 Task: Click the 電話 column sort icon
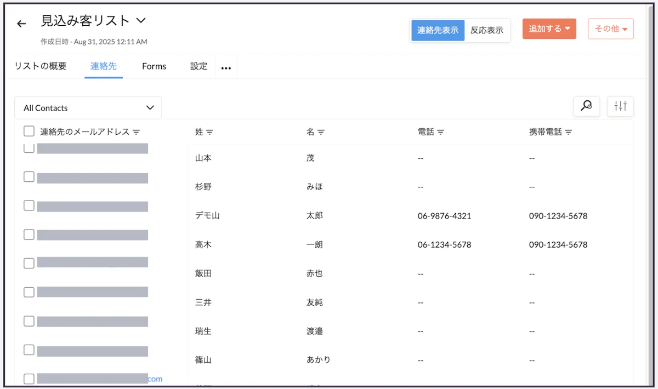(x=440, y=132)
